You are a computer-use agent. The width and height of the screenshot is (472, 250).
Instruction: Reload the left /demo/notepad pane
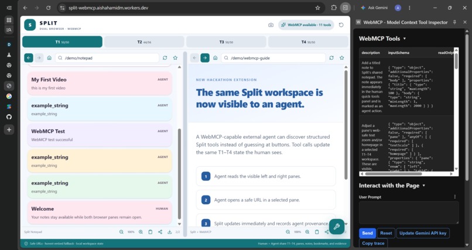coord(165,58)
